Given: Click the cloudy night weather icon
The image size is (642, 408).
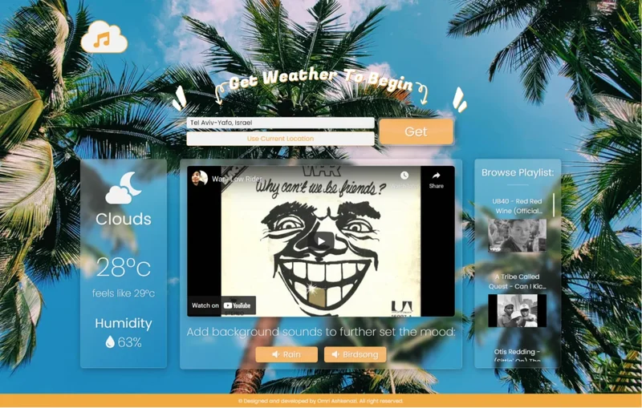Looking at the screenshot, I should pos(124,188).
